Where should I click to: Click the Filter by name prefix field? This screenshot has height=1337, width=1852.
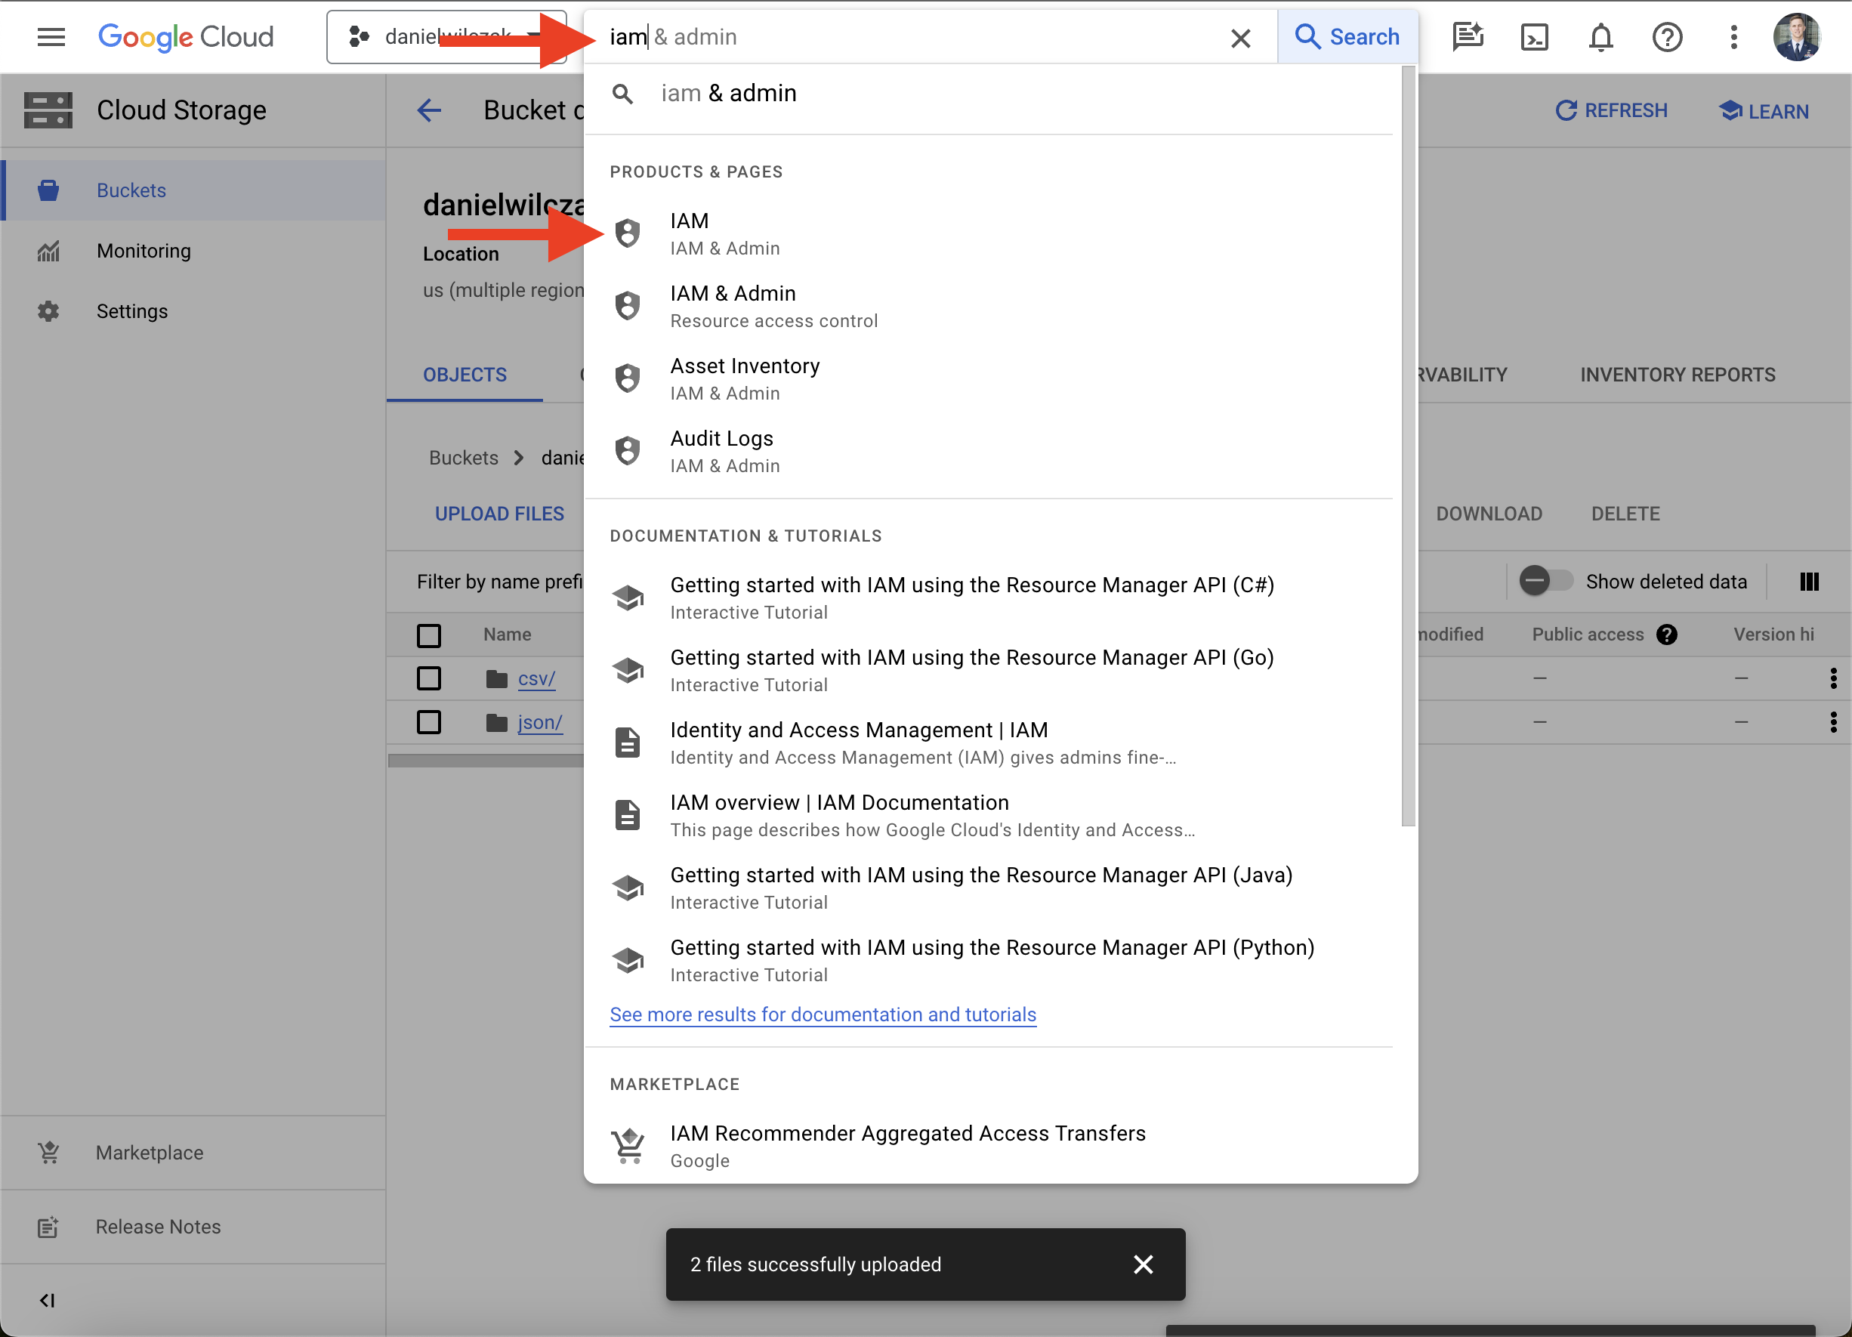click(x=500, y=582)
